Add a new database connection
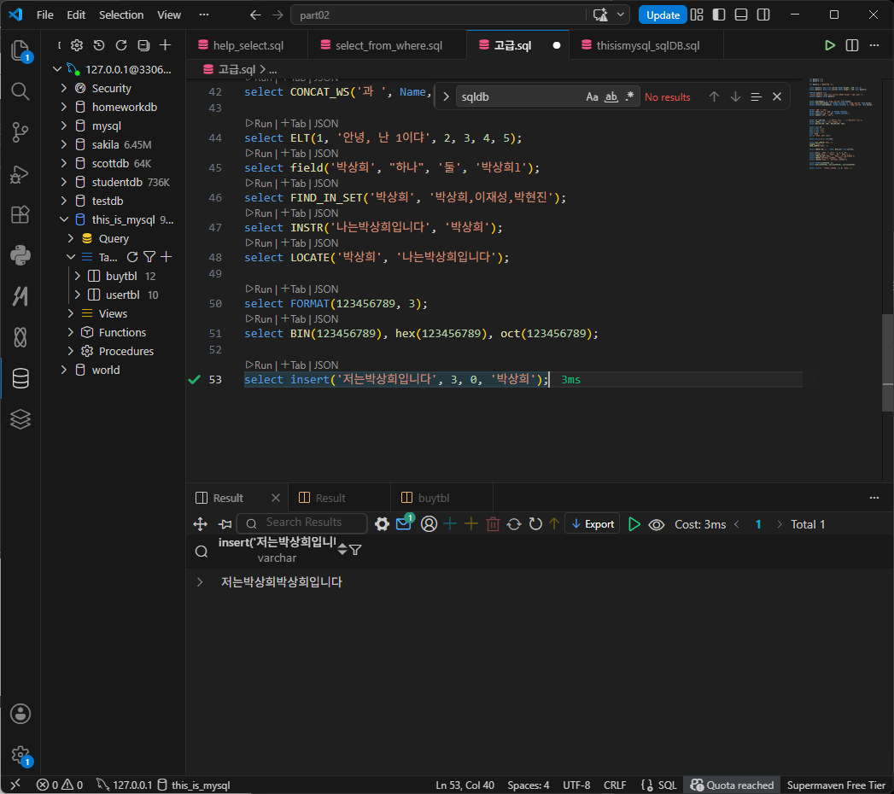 point(166,45)
